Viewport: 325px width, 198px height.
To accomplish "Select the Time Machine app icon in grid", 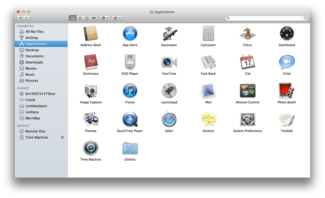I will 91,148.
